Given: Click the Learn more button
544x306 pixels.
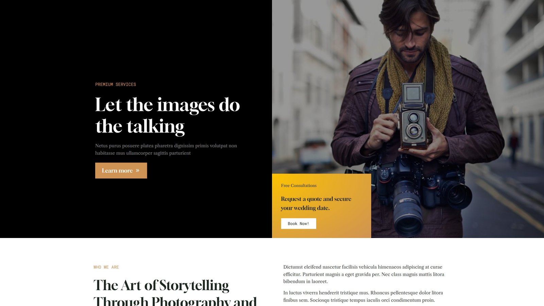Looking at the screenshot, I should pyautogui.click(x=121, y=170).
